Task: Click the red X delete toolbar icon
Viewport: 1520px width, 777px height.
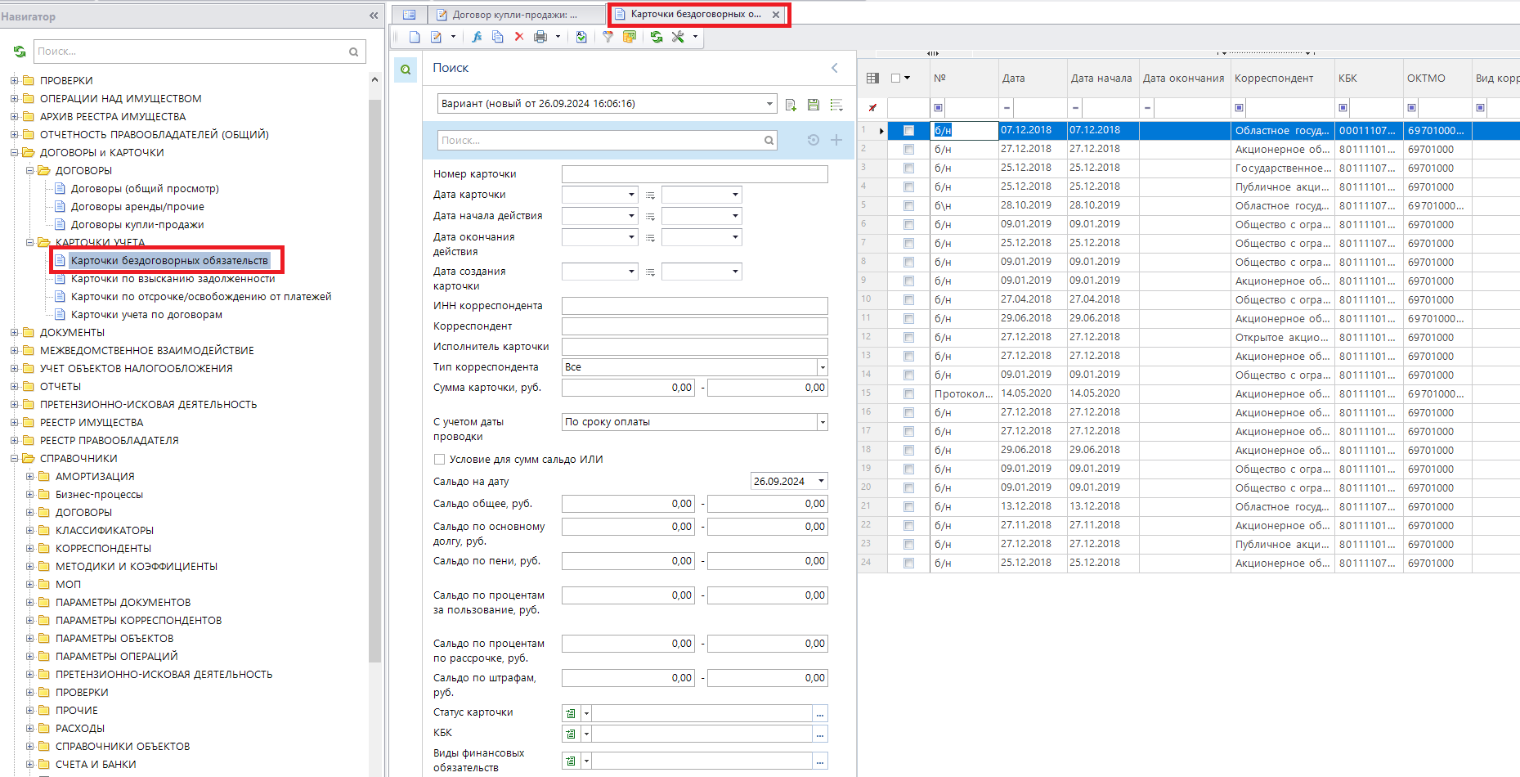Action: coord(519,37)
